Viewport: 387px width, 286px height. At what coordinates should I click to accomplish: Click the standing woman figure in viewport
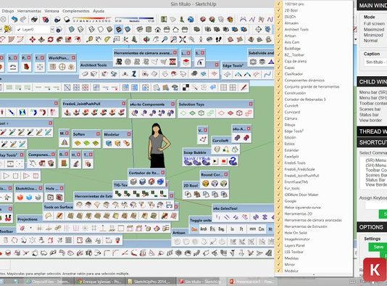pyautogui.click(x=158, y=146)
